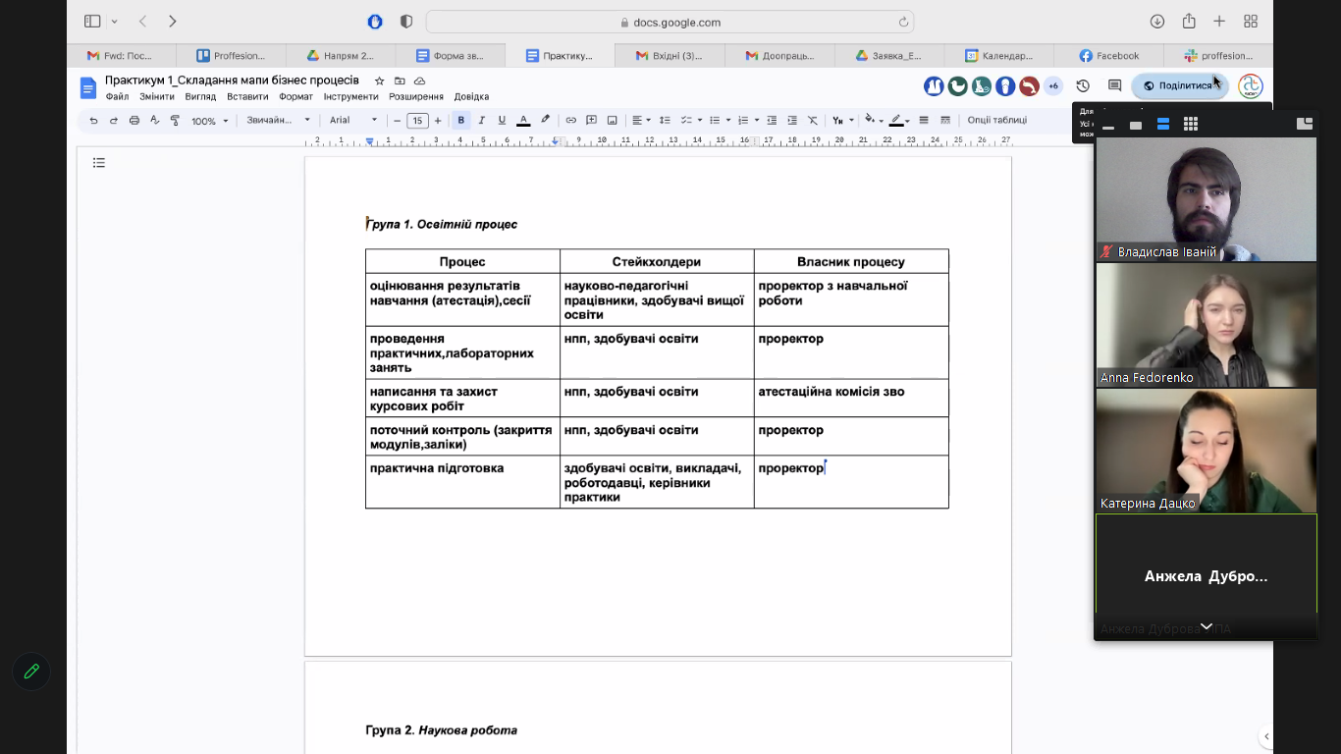Toggle bold formatting
The image size is (1341, 754).
click(460, 121)
